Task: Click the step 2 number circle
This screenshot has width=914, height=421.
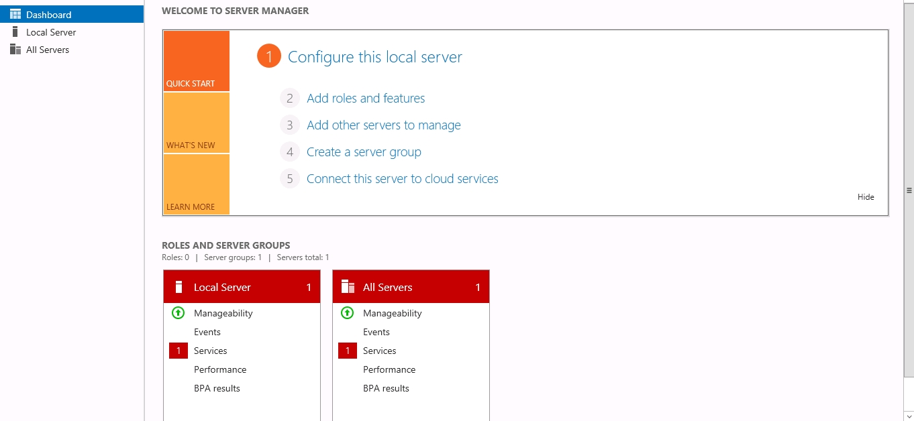Action: 290,99
